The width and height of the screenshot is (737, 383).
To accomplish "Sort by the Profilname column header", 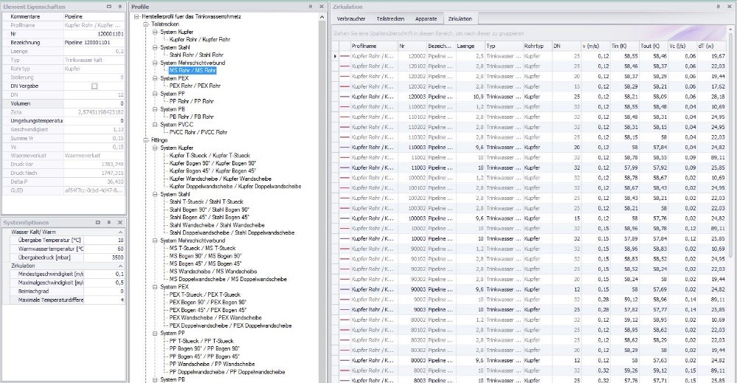I will pos(374,46).
